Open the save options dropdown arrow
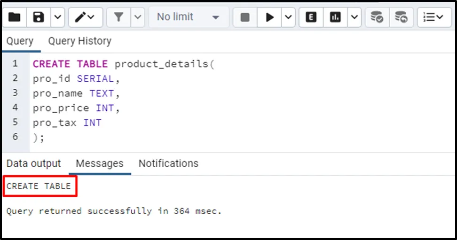The height and width of the screenshot is (240, 457). (x=57, y=17)
